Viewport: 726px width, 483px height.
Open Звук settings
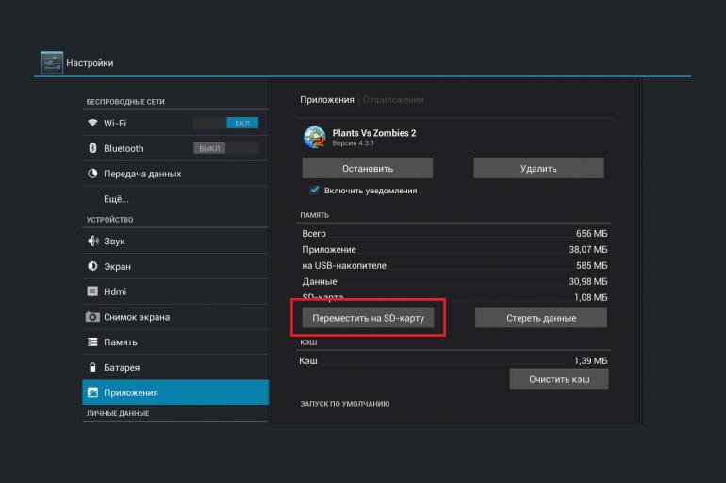coord(175,241)
